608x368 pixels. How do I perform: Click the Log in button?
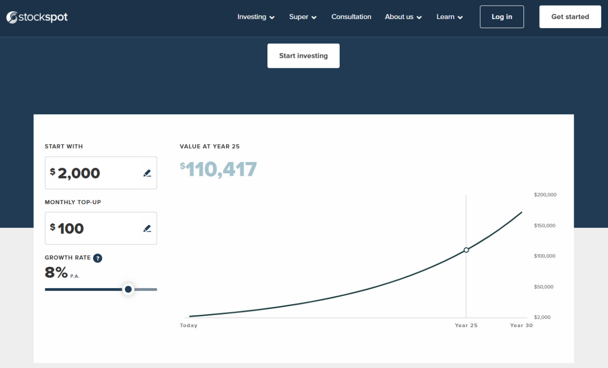tap(502, 17)
